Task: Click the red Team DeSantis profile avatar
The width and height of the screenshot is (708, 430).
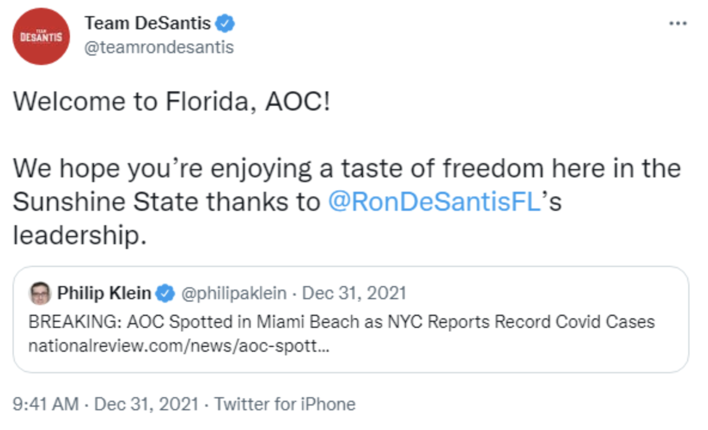Action: (x=41, y=36)
